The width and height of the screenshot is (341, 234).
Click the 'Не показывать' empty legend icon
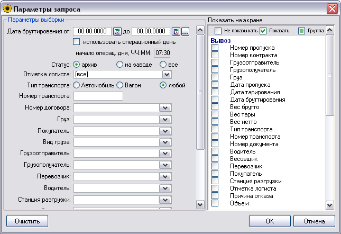(218, 31)
